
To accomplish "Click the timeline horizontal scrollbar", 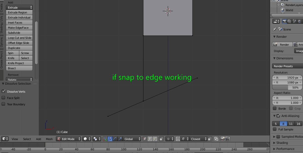I will (x=134, y=149).
